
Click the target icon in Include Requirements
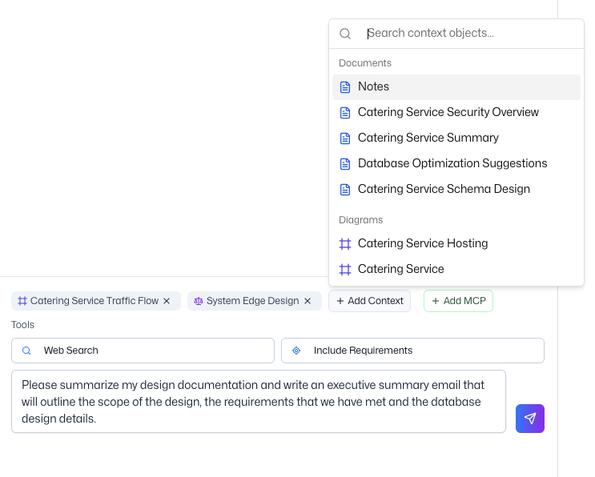296,351
